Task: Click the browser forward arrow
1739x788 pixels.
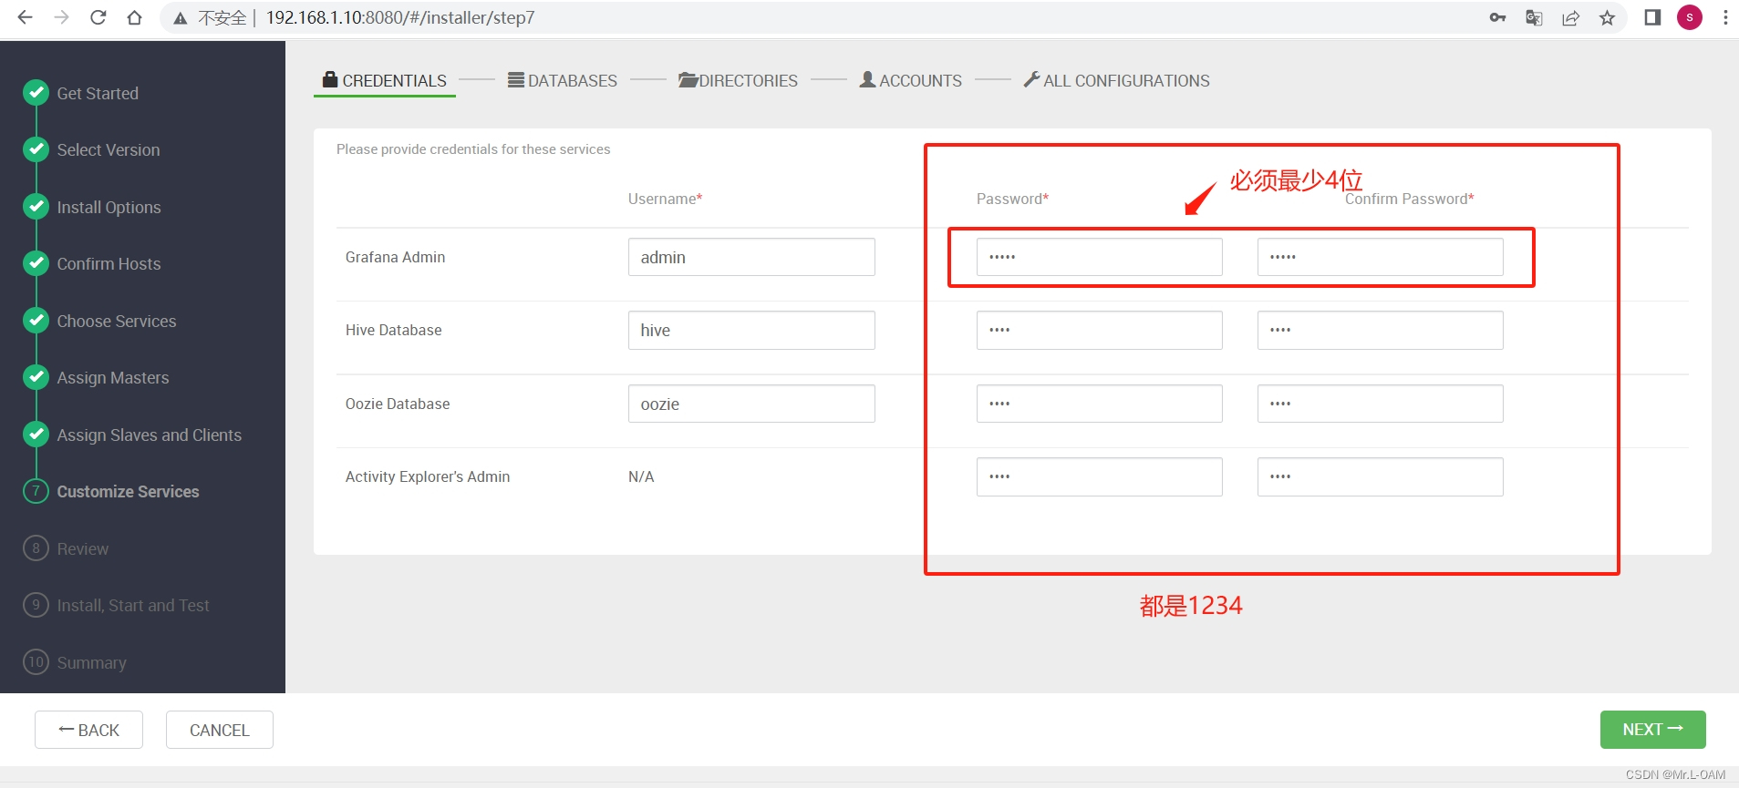Action: pyautogui.click(x=61, y=17)
